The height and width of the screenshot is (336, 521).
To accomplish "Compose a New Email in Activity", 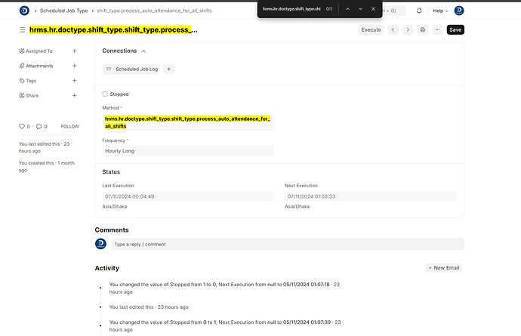I will point(443,268).
